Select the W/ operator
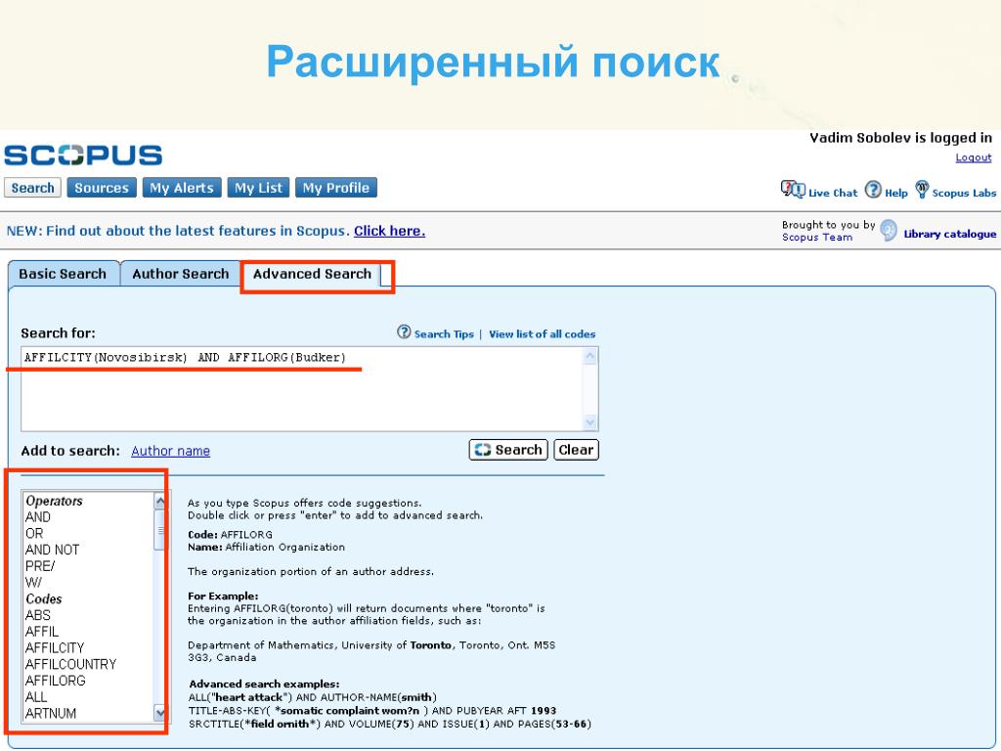 pos(34,583)
